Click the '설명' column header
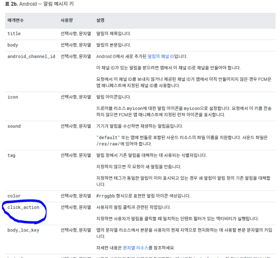 [100, 20]
